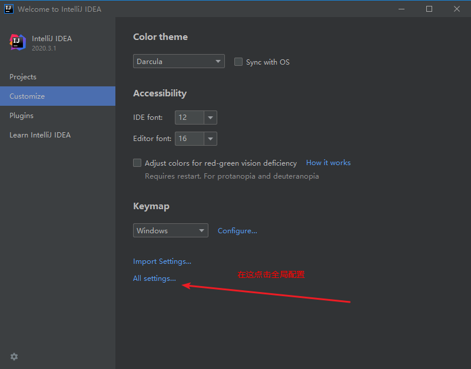
Task: Maximize the Welcome window
Action: tap(429, 9)
